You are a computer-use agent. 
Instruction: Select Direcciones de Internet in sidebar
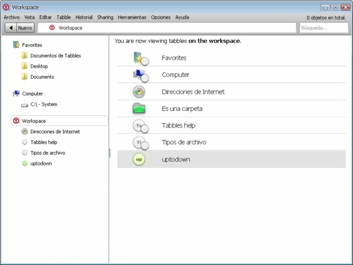[x=55, y=132]
